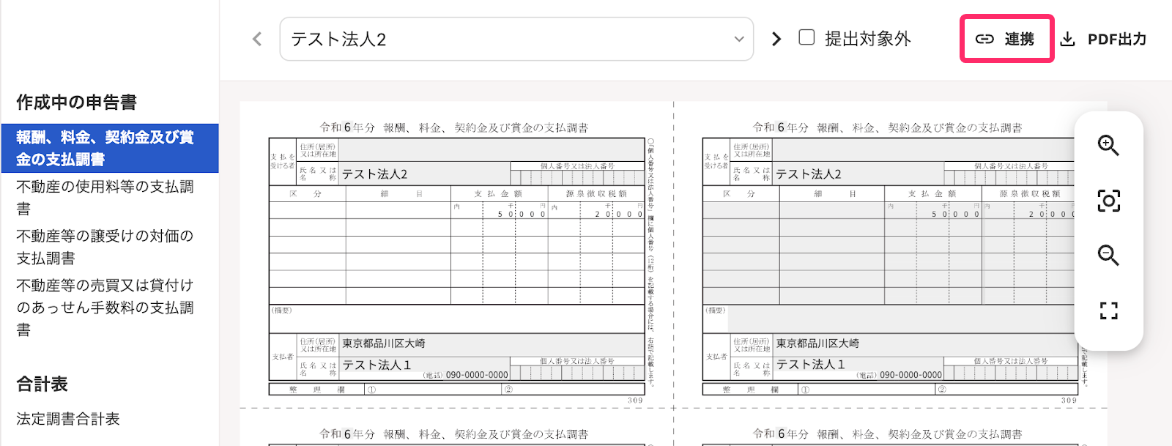Screen dimensions: 1172x446
Task: Go to previous corporation with left chevron
Action: (257, 39)
